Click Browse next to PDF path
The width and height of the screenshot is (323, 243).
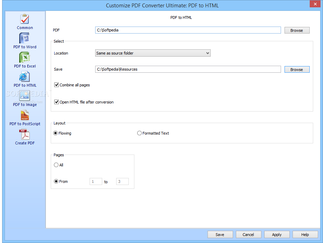coord(297,30)
